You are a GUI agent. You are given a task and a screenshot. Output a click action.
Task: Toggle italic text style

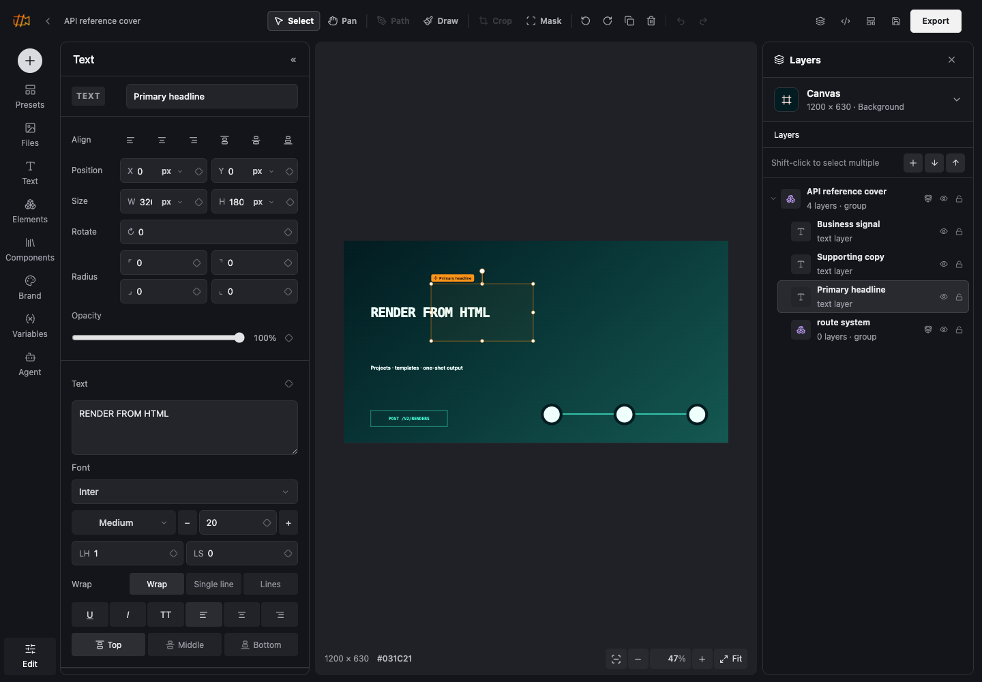click(128, 614)
